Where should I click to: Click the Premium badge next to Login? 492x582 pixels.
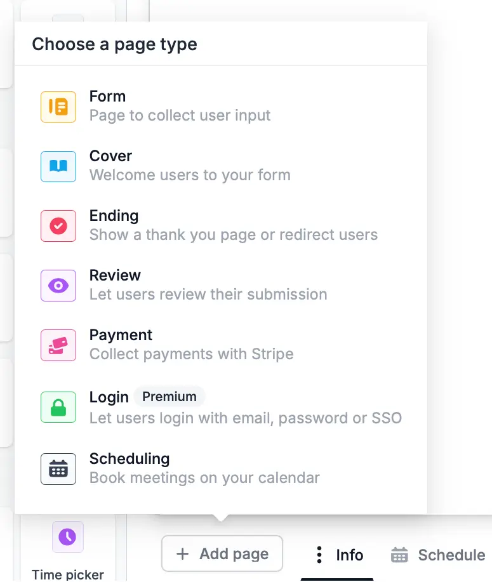tap(170, 397)
